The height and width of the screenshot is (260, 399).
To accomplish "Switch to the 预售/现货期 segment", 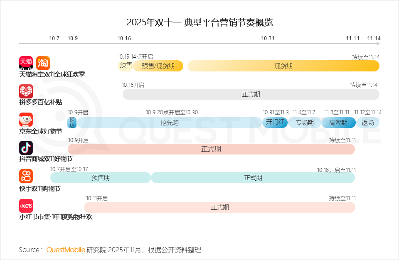I will click(158, 66).
